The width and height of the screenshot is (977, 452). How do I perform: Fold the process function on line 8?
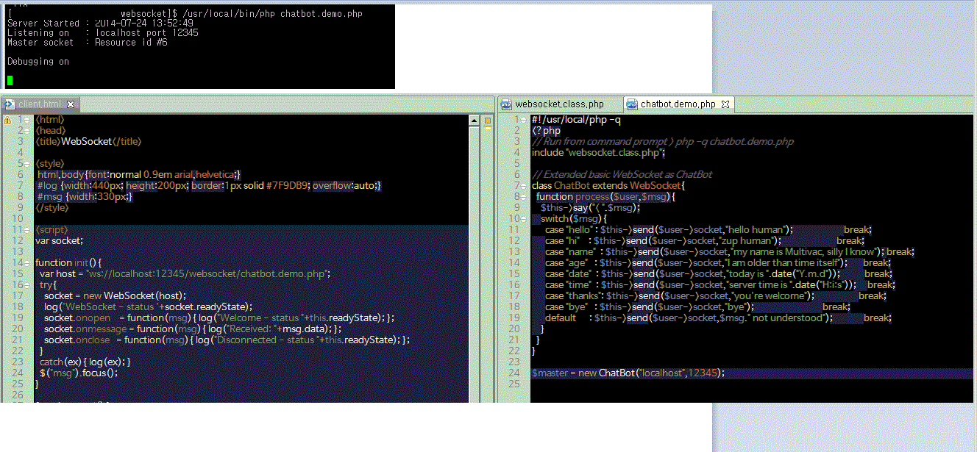point(524,197)
